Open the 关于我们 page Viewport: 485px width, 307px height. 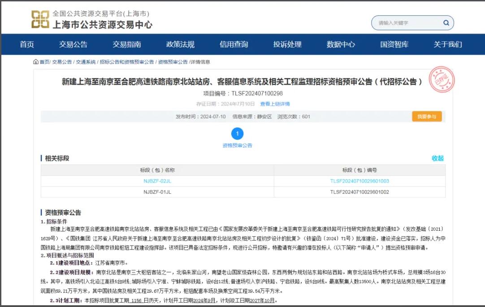[x=447, y=44]
